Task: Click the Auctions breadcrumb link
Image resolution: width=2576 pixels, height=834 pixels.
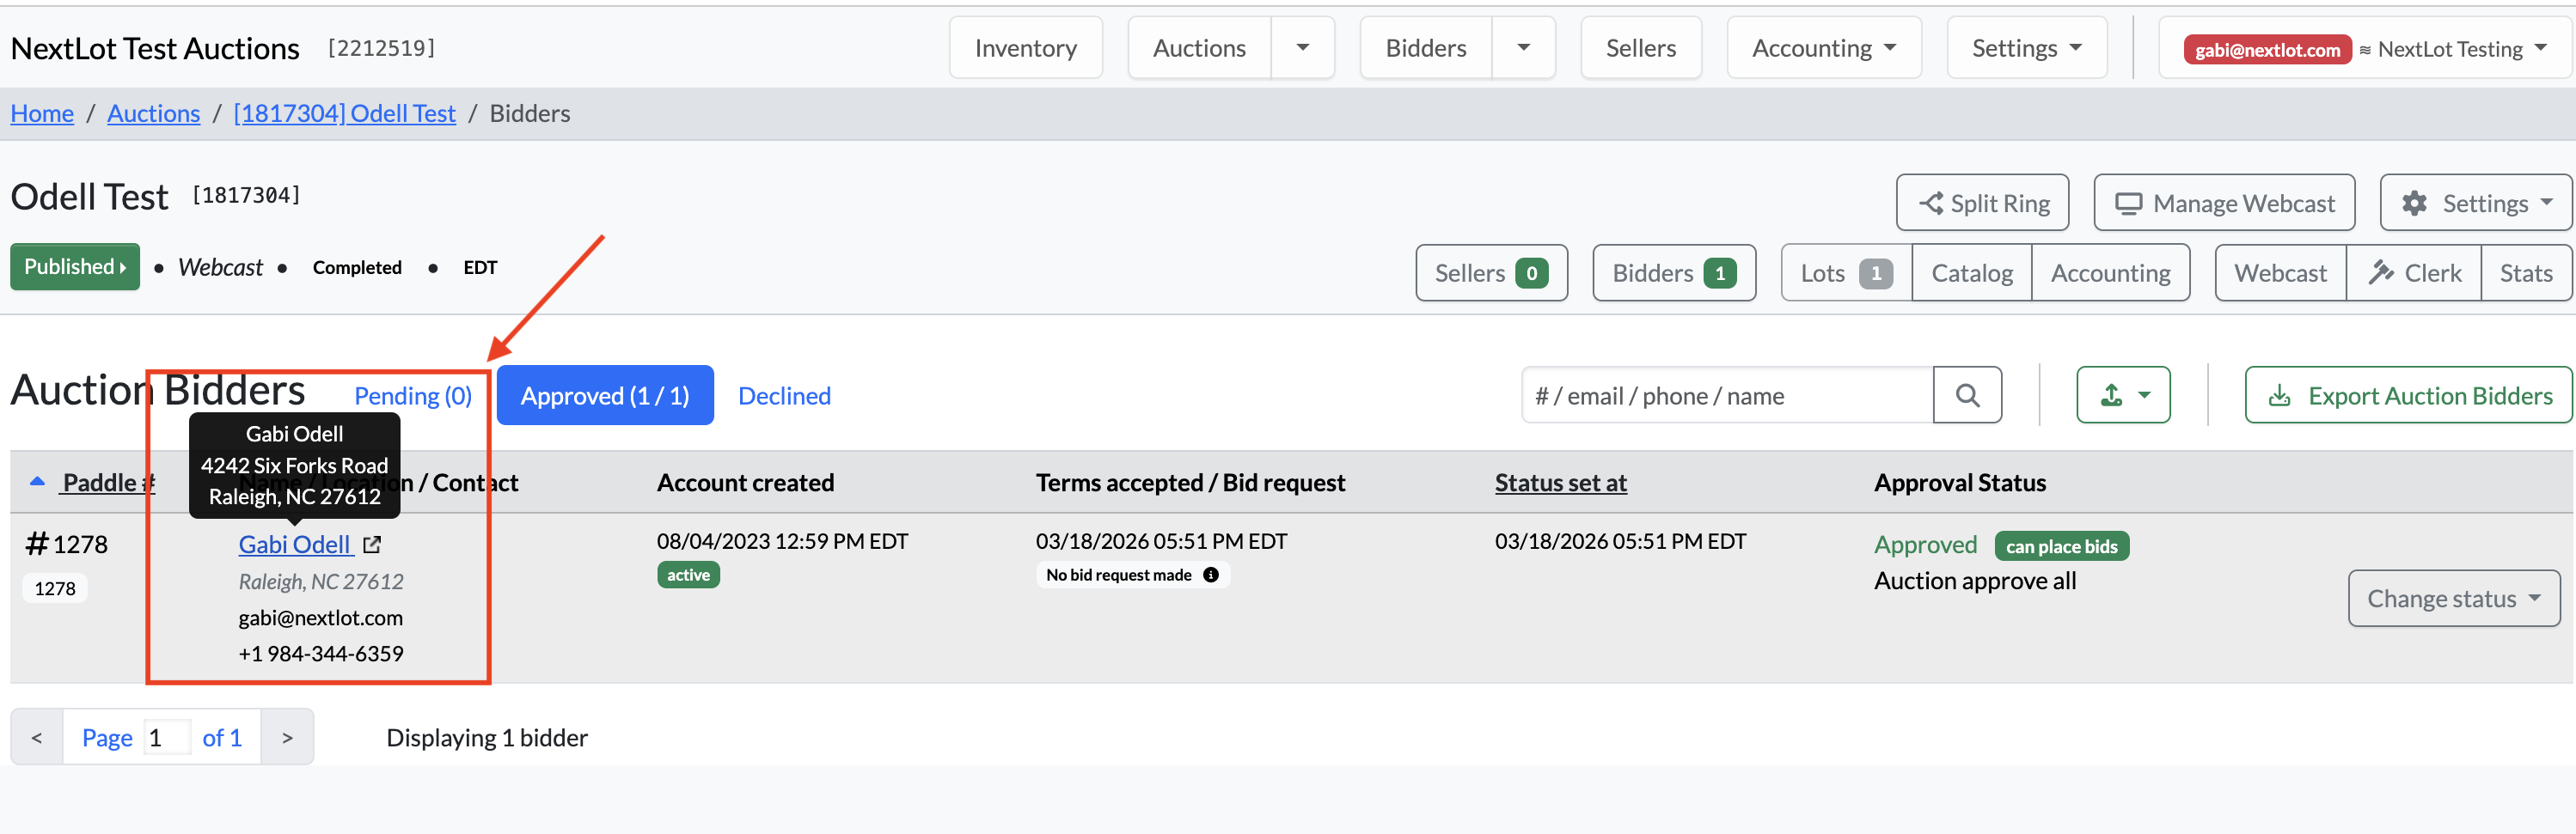Action: (153, 113)
